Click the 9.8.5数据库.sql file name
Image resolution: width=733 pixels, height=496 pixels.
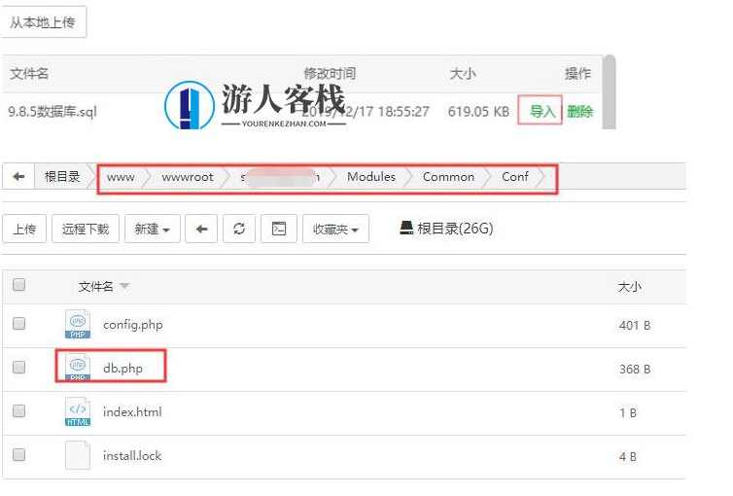coord(52,112)
